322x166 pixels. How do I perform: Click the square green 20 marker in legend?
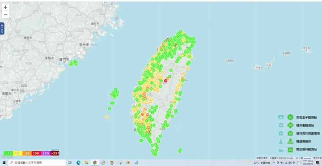[290, 149]
